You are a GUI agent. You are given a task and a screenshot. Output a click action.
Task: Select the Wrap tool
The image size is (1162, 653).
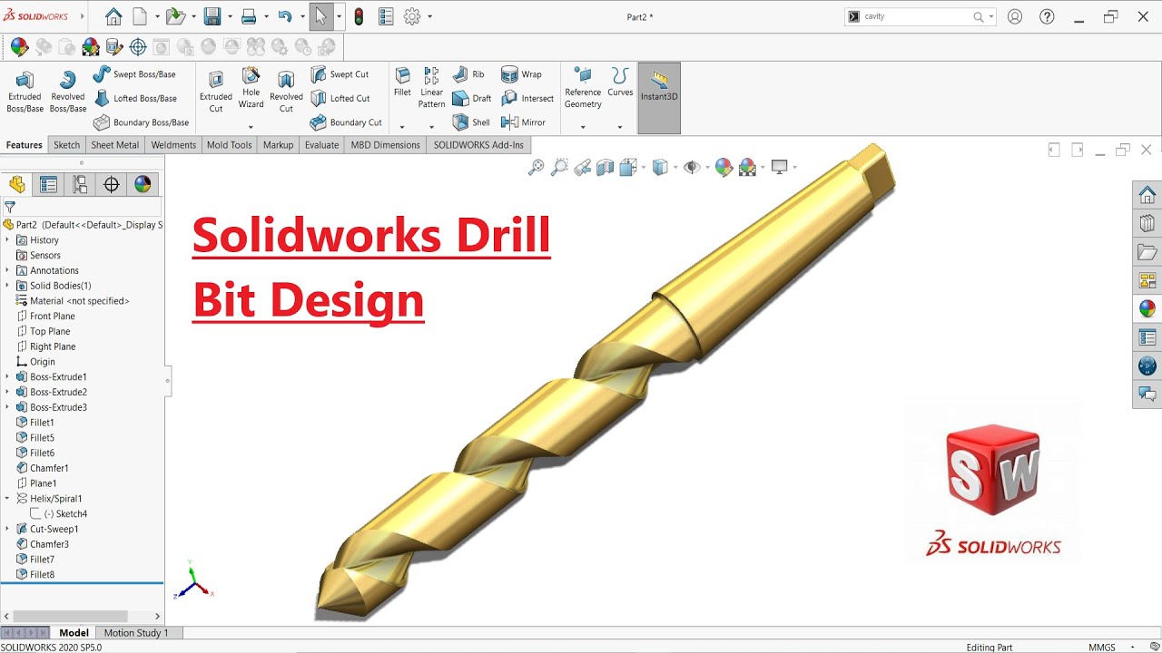click(521, 74)
